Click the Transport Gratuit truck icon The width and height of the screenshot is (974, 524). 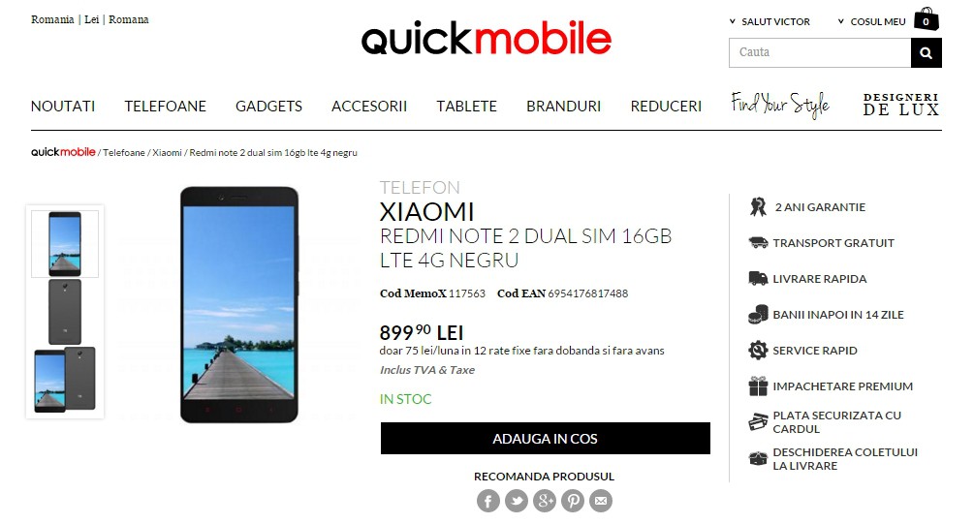tap(758, 243)
